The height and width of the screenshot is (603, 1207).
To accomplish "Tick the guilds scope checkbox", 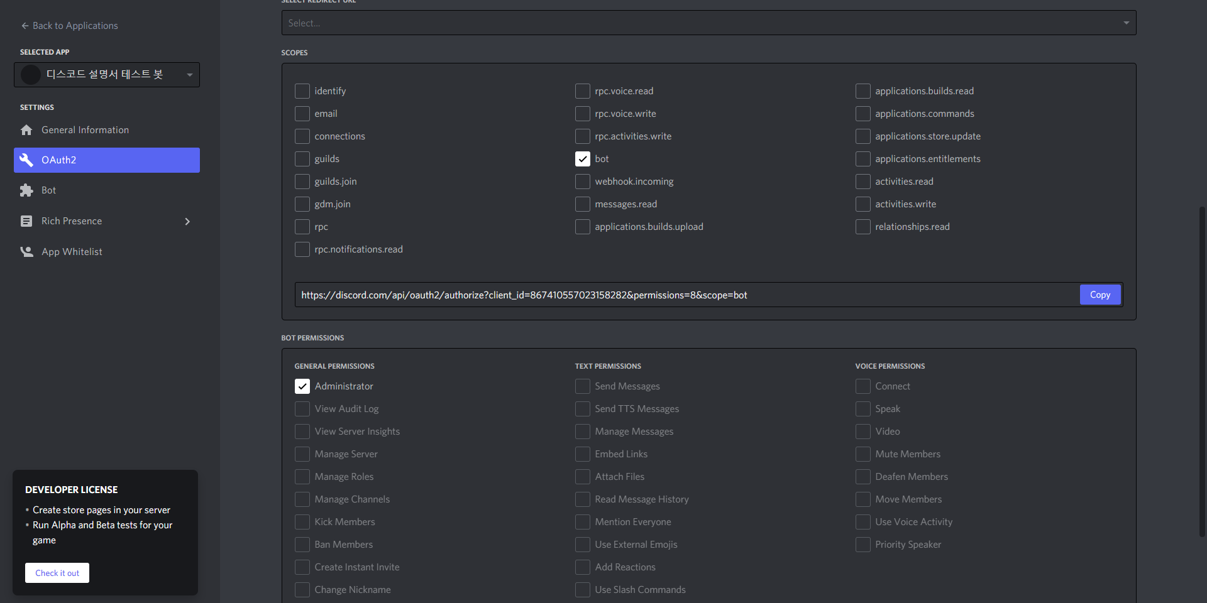I will [x=302, y=159].
